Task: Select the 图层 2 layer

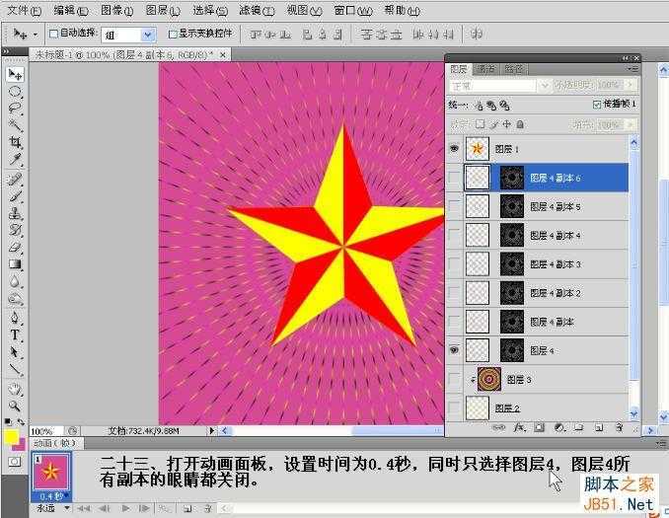Action: tap(546, 407)
